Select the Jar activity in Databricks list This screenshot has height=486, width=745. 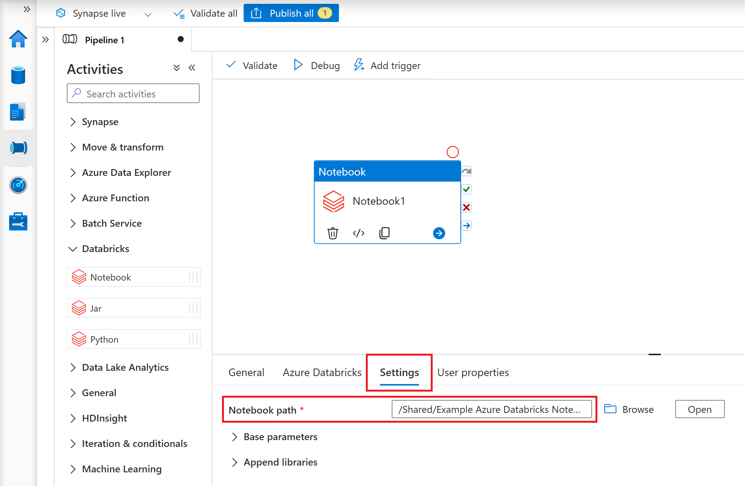point(134,308)
